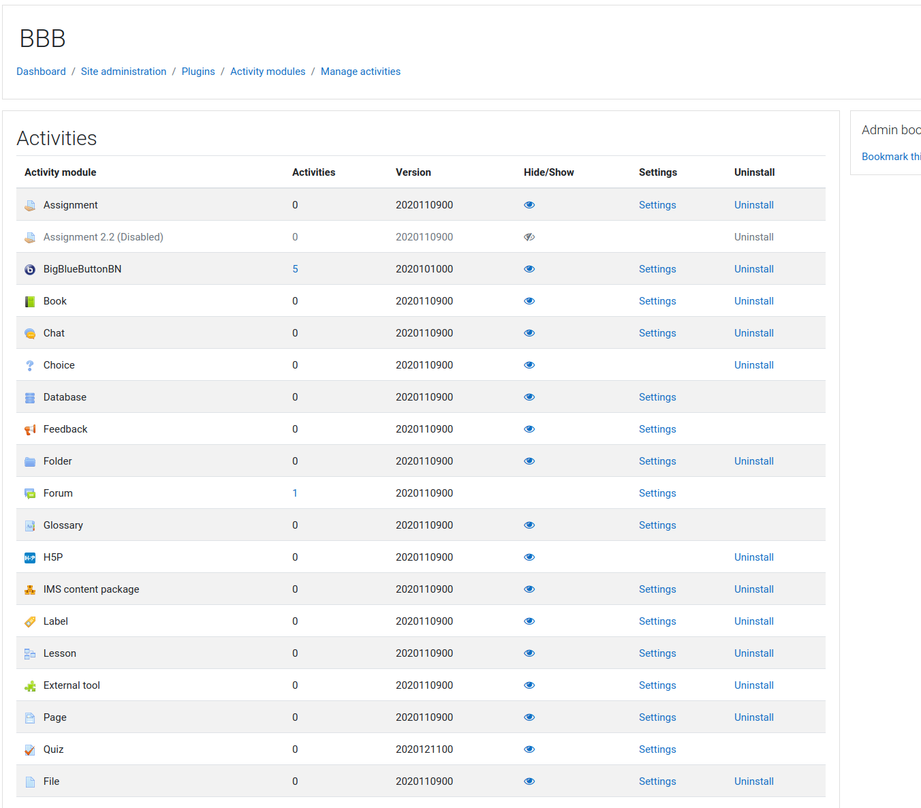Click the Chat module icon
The width and height of the screenshot is (921, 808).
tap(30, 333)
